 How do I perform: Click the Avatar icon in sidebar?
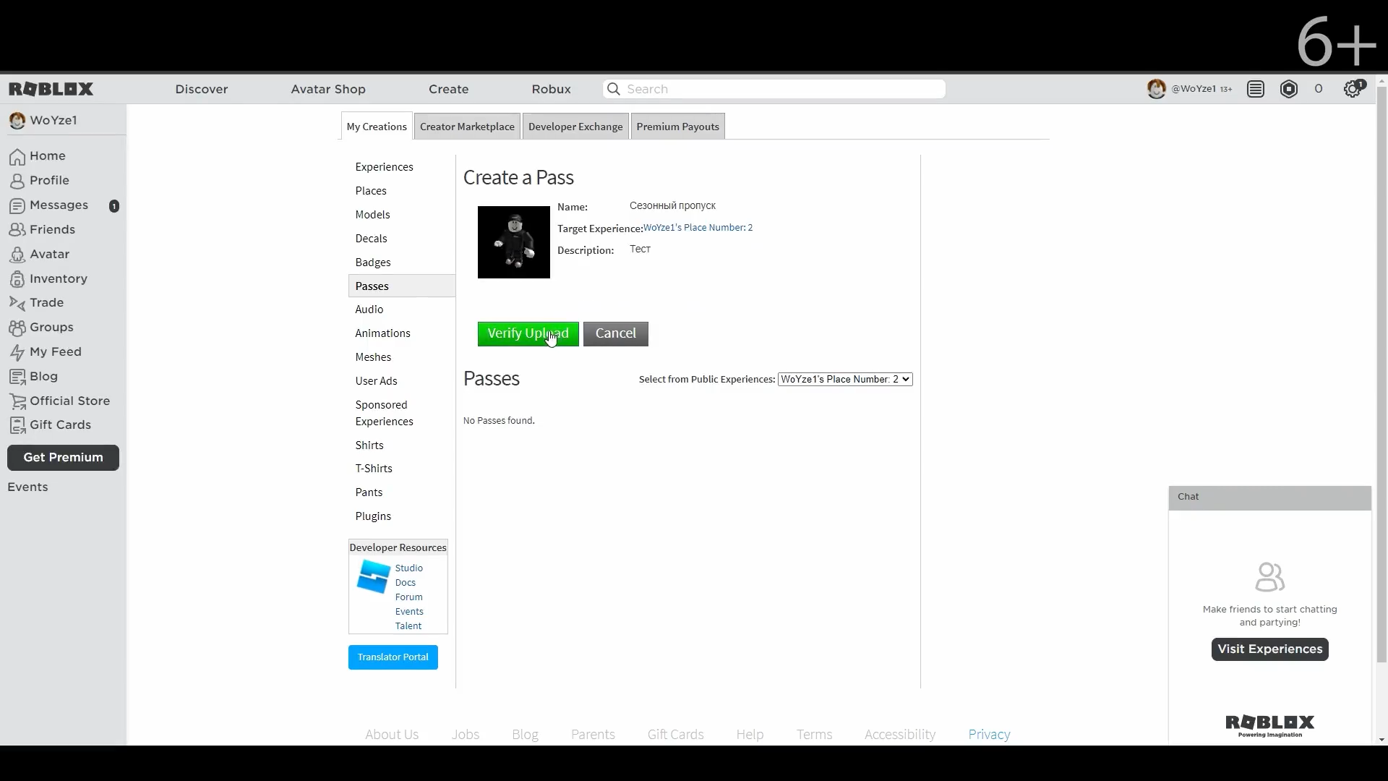(17, 255)
